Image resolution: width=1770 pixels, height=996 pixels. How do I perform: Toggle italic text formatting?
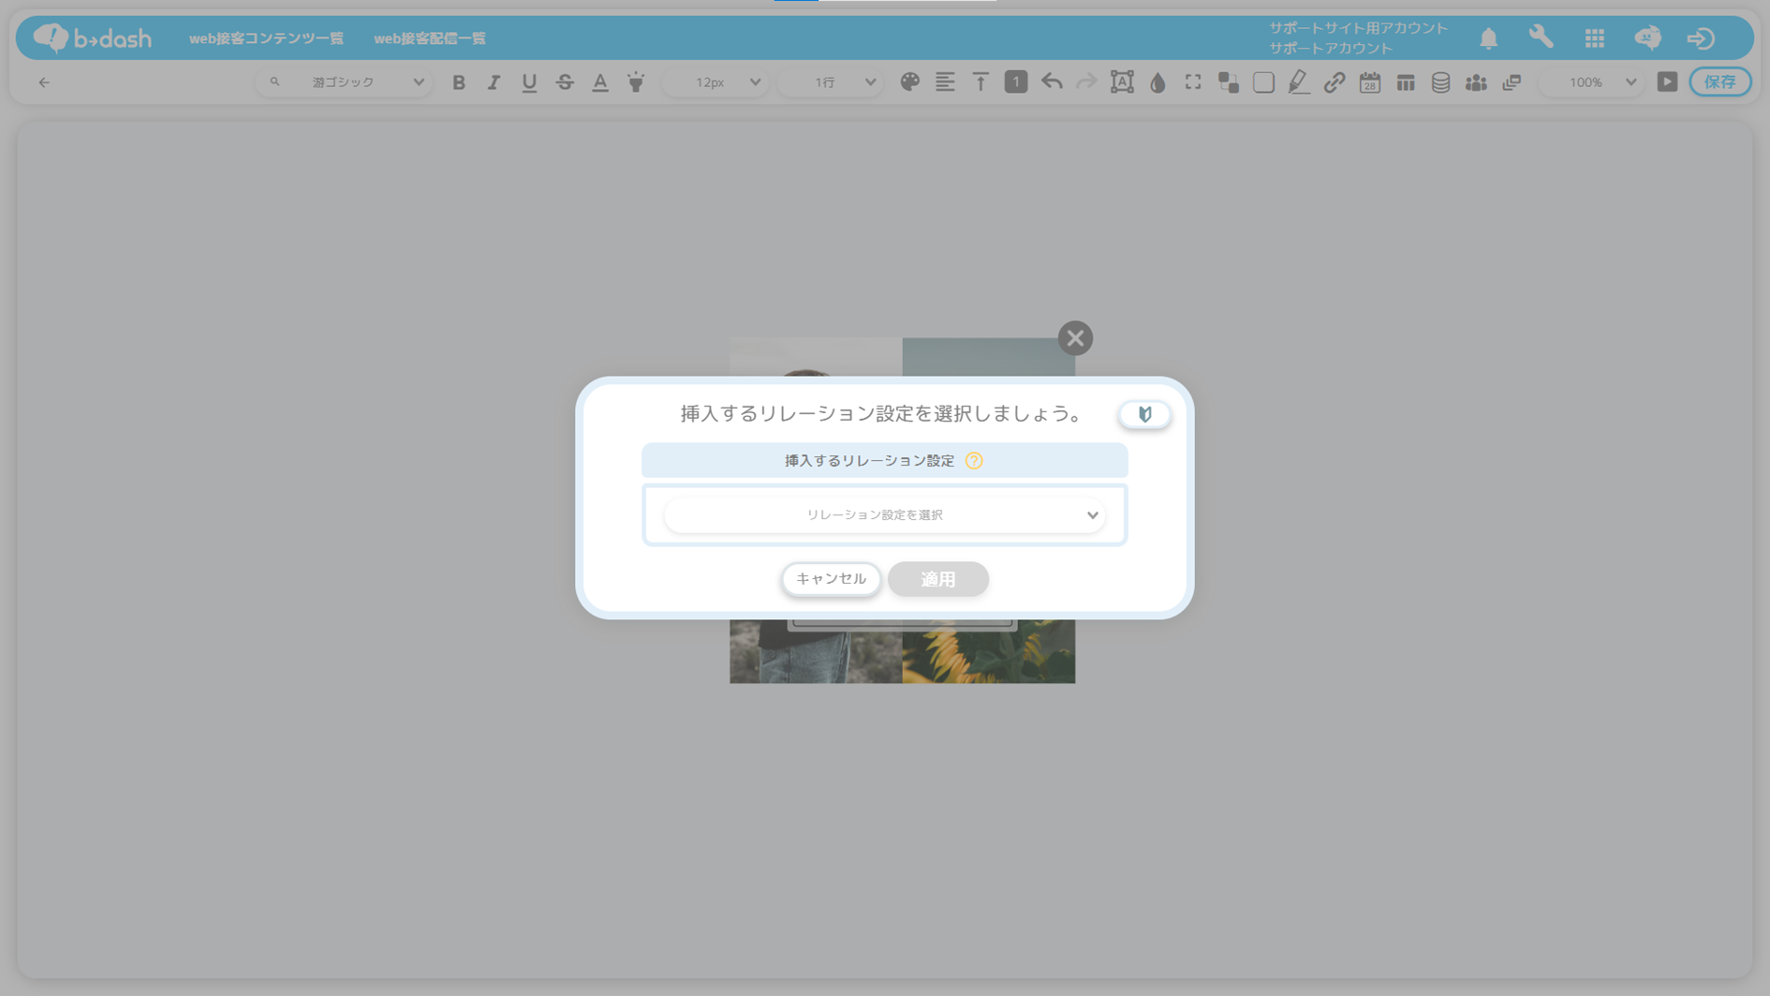coord(494,82)
